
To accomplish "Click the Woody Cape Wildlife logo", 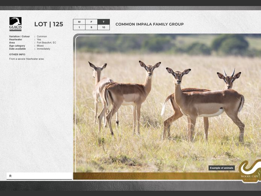I will 250,171.
